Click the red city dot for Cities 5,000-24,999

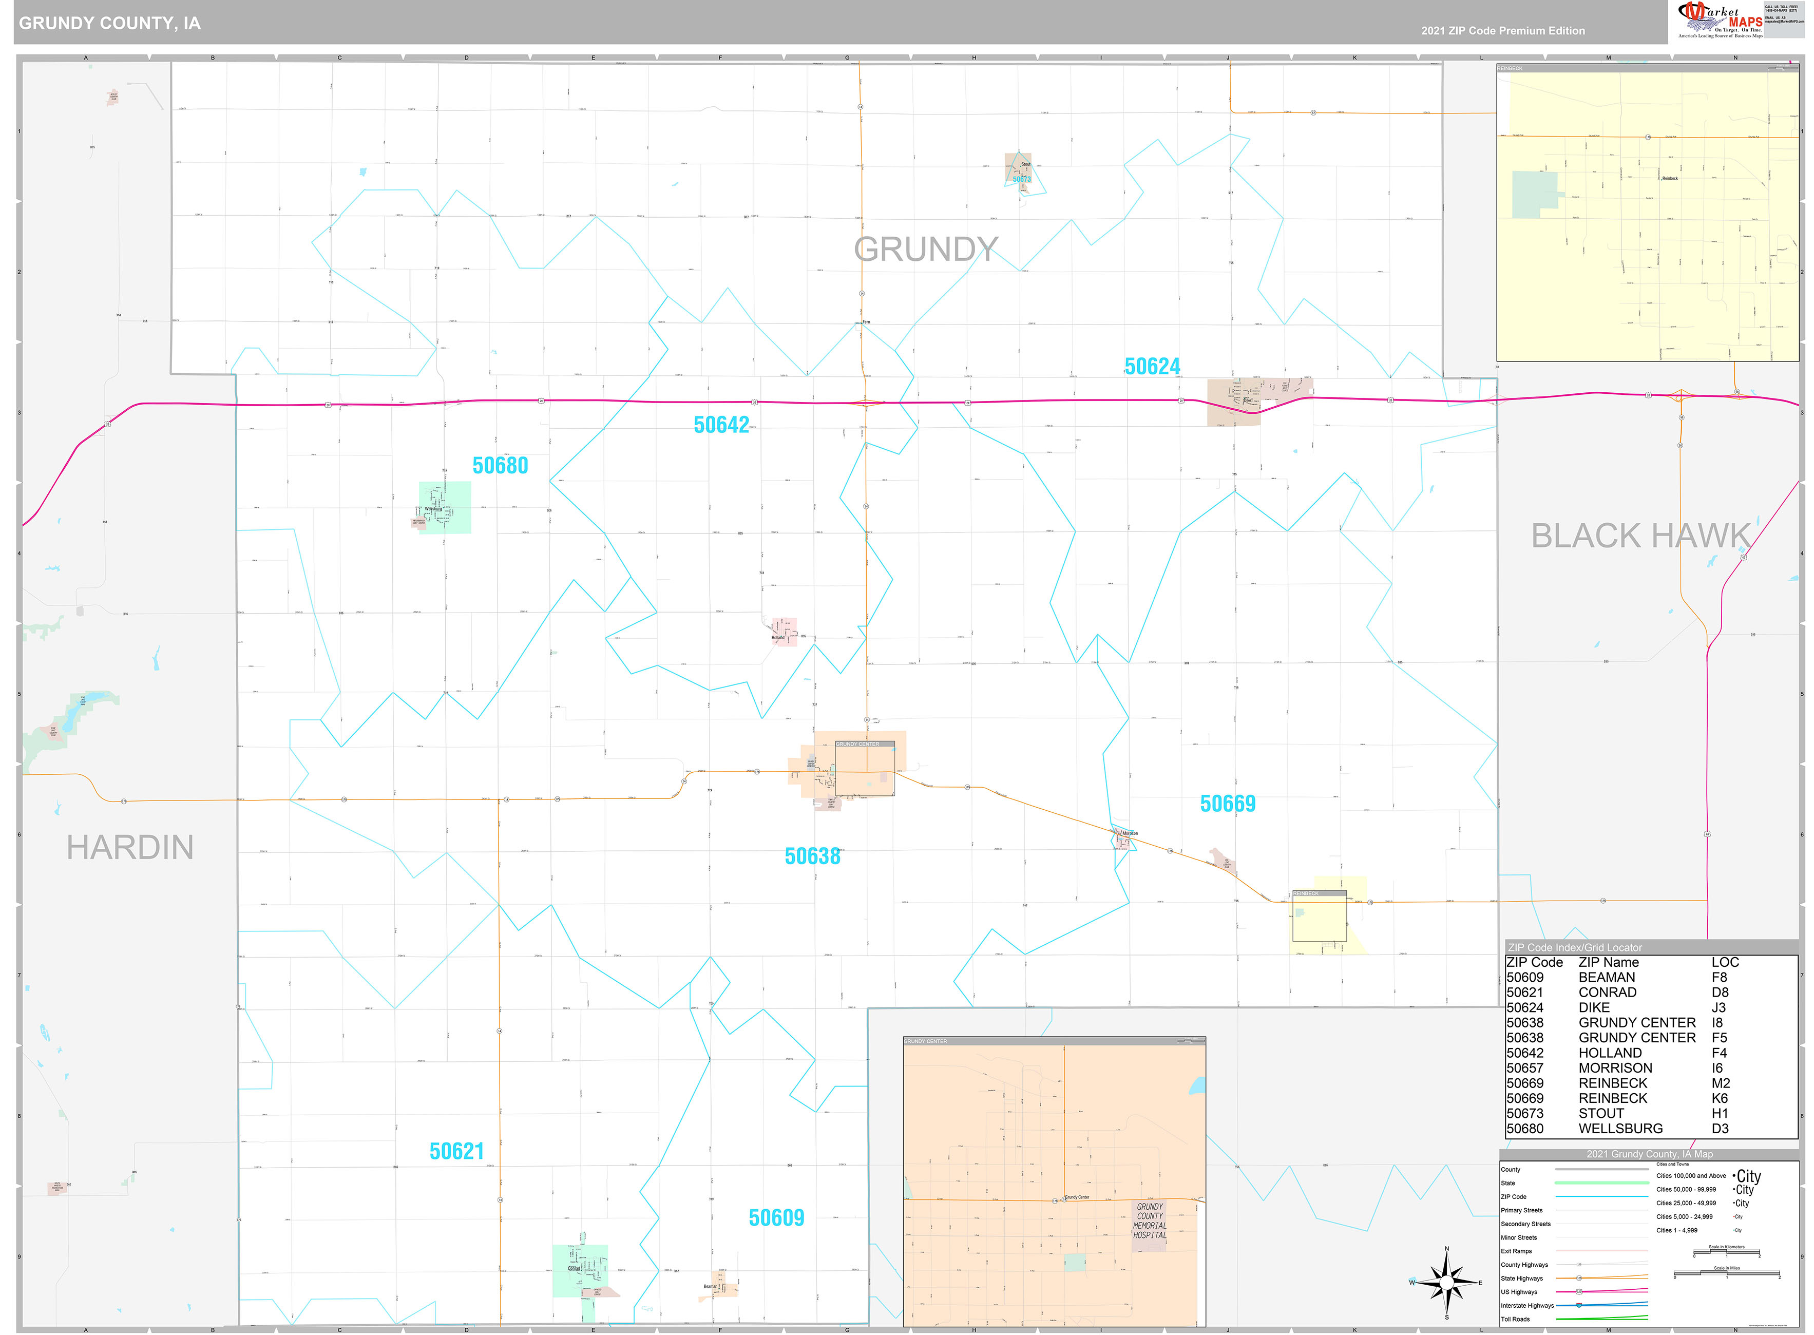tap(1734, 1216)
